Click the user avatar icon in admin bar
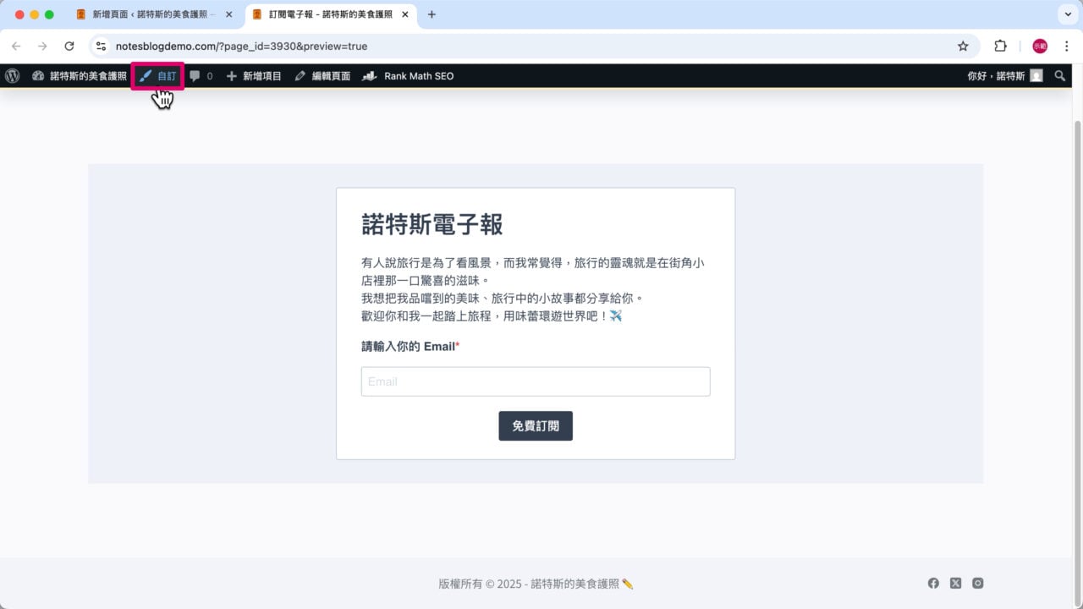 1036,75
